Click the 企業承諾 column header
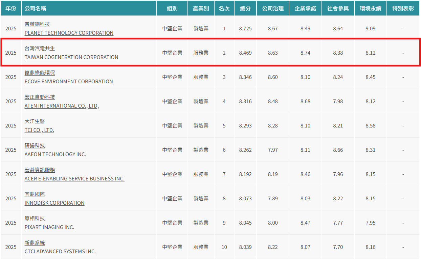The image size is (421, 259). click(x=305, y=8)
